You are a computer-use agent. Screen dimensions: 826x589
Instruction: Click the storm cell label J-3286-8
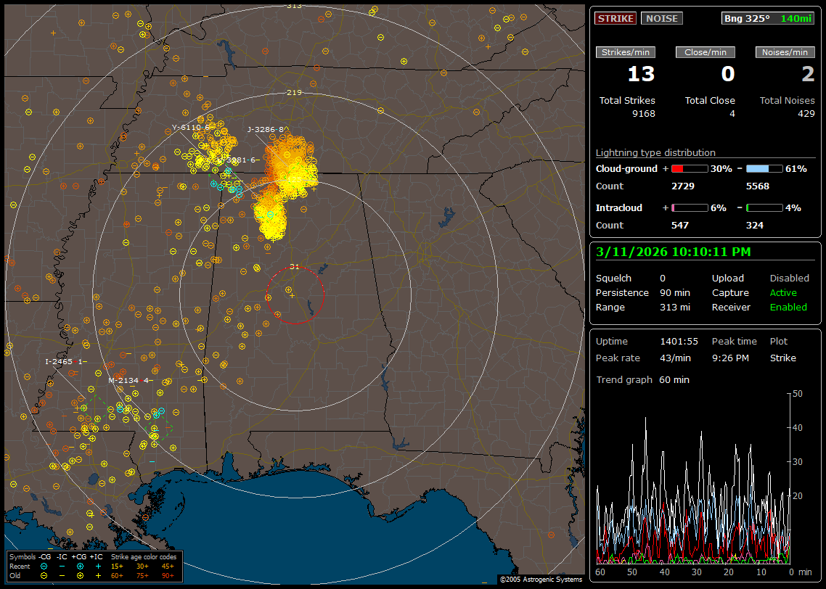click(x=266, y=130)
